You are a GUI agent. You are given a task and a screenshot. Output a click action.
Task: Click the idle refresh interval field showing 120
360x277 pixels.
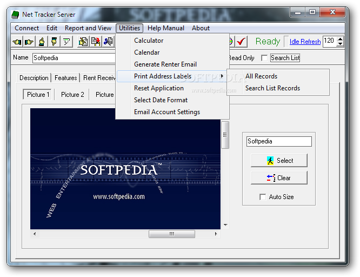(330, 42)
